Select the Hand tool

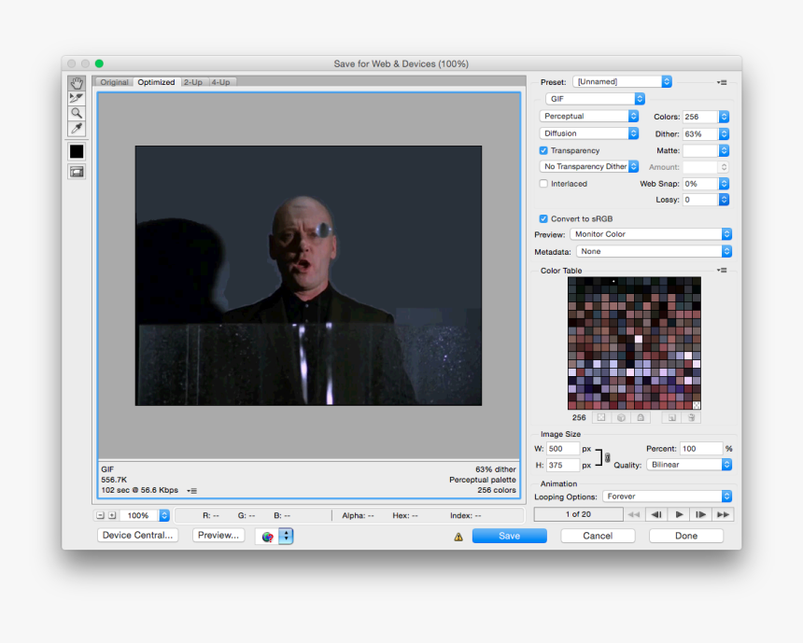[77, 83]
